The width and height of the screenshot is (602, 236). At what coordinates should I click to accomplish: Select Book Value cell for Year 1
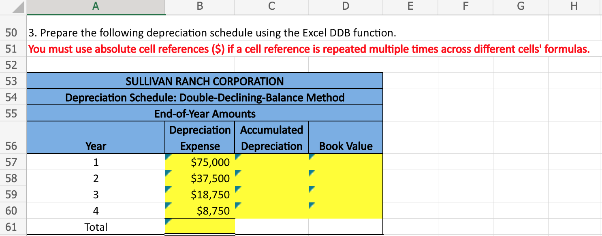coord(346,162)
